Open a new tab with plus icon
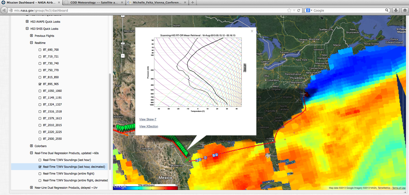This screenshot has height=195, width=409. point(193,3)
